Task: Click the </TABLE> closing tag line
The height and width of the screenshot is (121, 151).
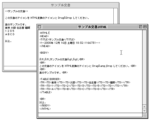Action: [x=46, y=92]
